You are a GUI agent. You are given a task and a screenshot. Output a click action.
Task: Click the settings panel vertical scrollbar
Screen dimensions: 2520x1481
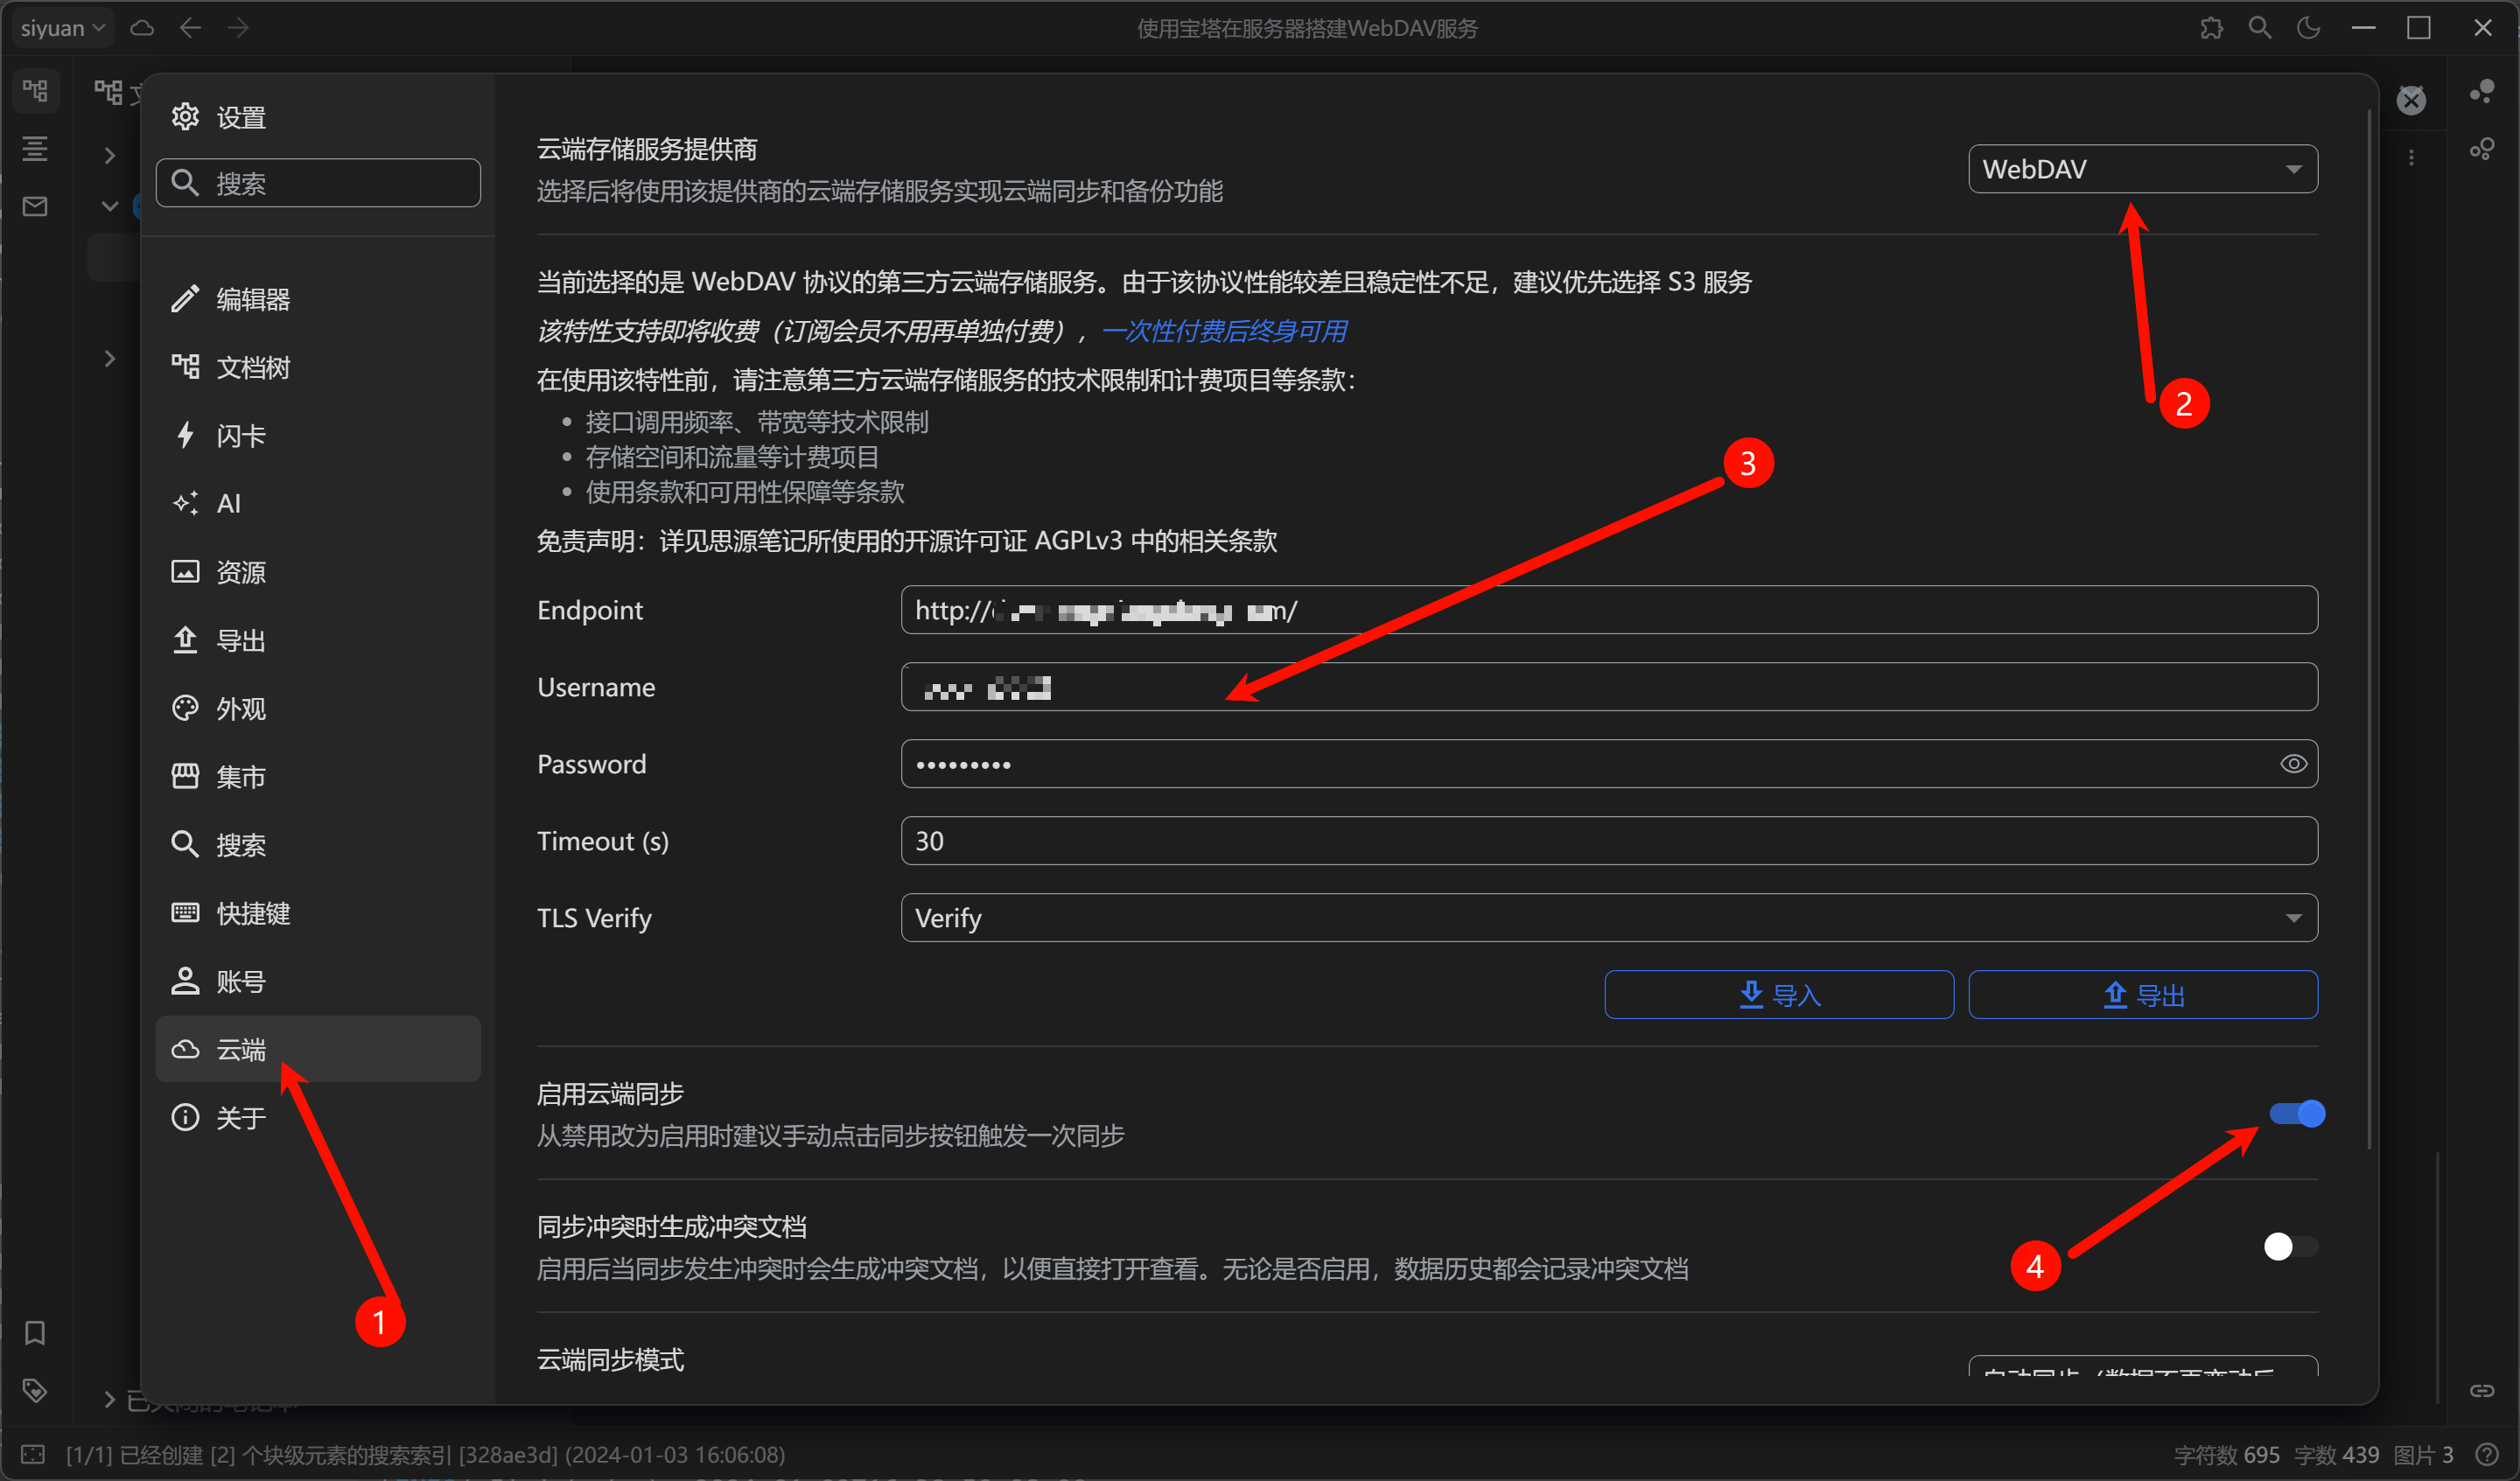coord(2369,630)
